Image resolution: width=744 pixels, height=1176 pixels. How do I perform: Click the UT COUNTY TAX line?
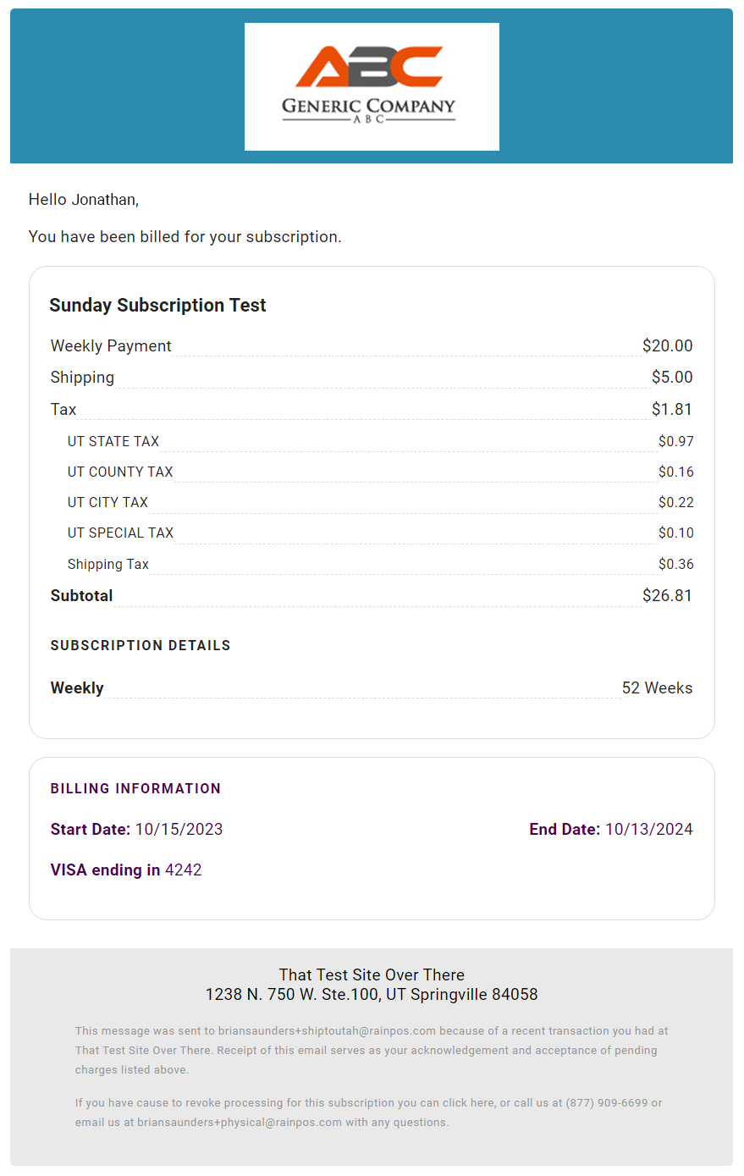380,472
